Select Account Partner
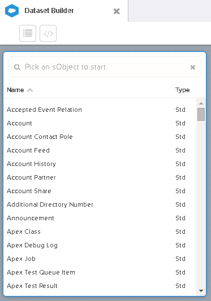The height and width of the screenshot is (301, 211). point(100,177)
